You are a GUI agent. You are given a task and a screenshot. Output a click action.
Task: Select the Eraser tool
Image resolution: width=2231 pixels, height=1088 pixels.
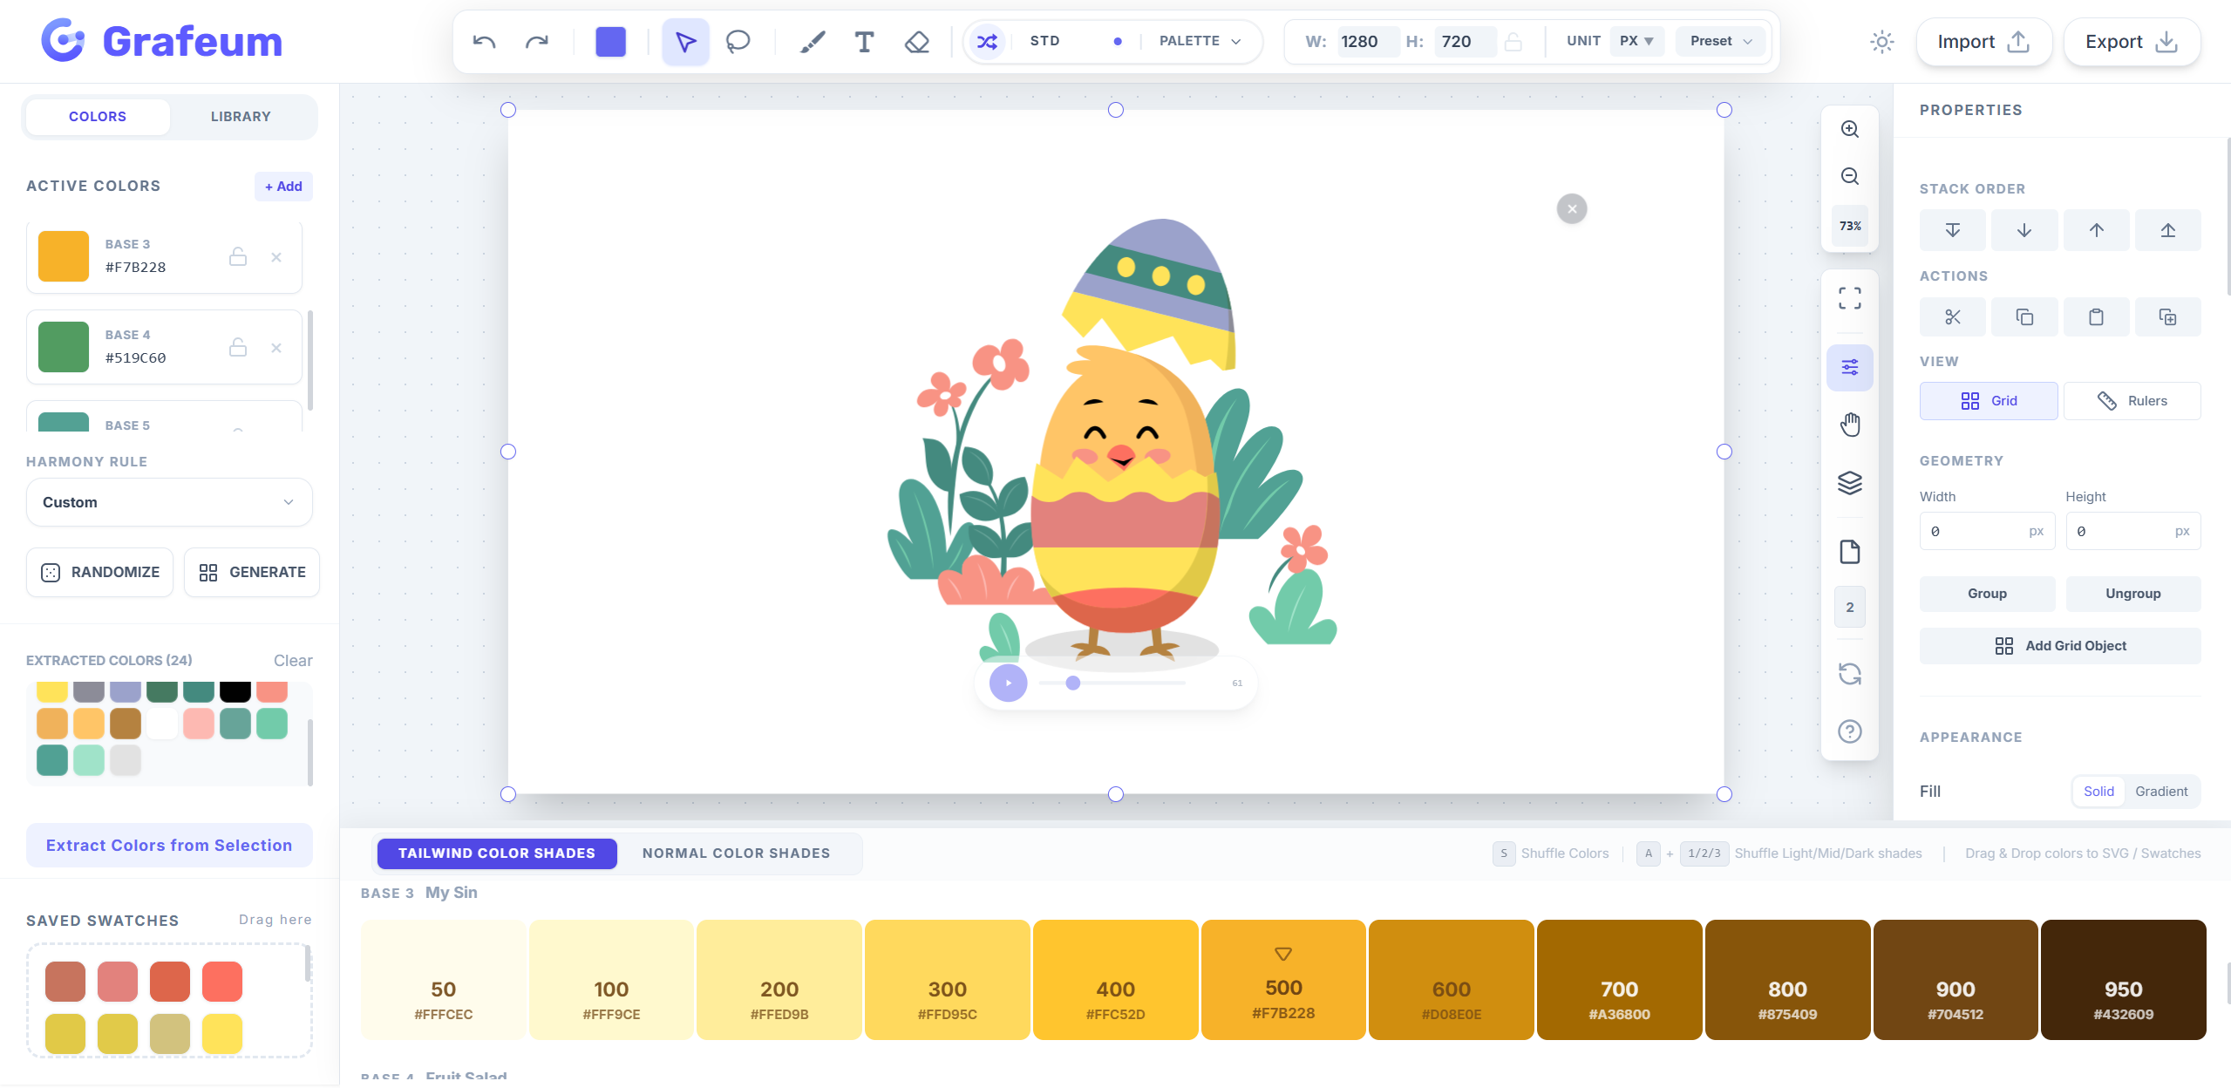pyautogui.click(x=916, y=41)
